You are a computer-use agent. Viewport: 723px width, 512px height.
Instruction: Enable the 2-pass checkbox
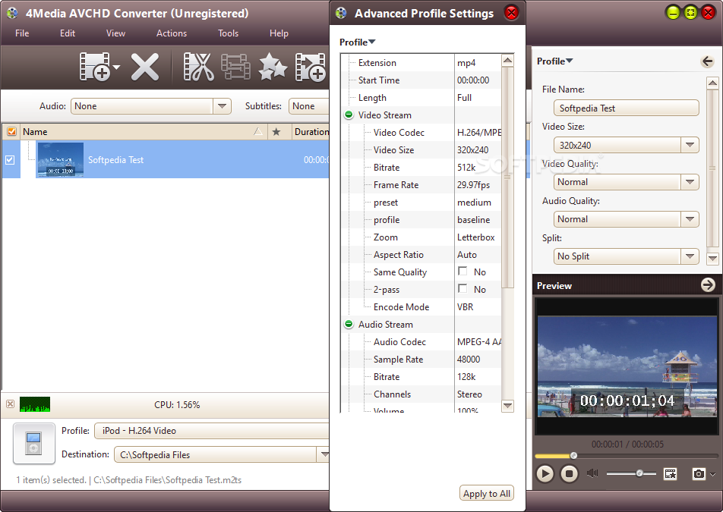[463, 289]
